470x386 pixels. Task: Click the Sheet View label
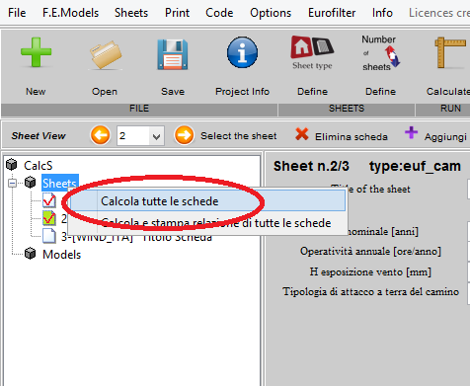click(39, 135)
